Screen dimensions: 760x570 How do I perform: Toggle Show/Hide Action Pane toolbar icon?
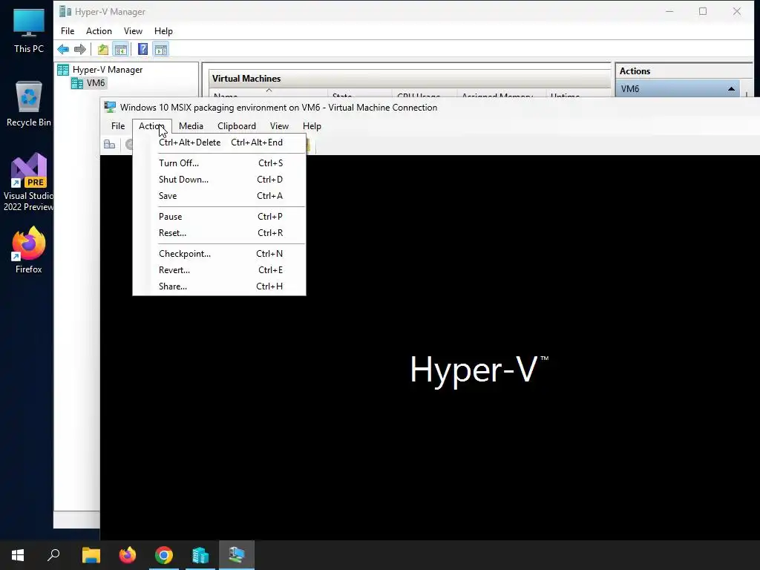[161, 49]
